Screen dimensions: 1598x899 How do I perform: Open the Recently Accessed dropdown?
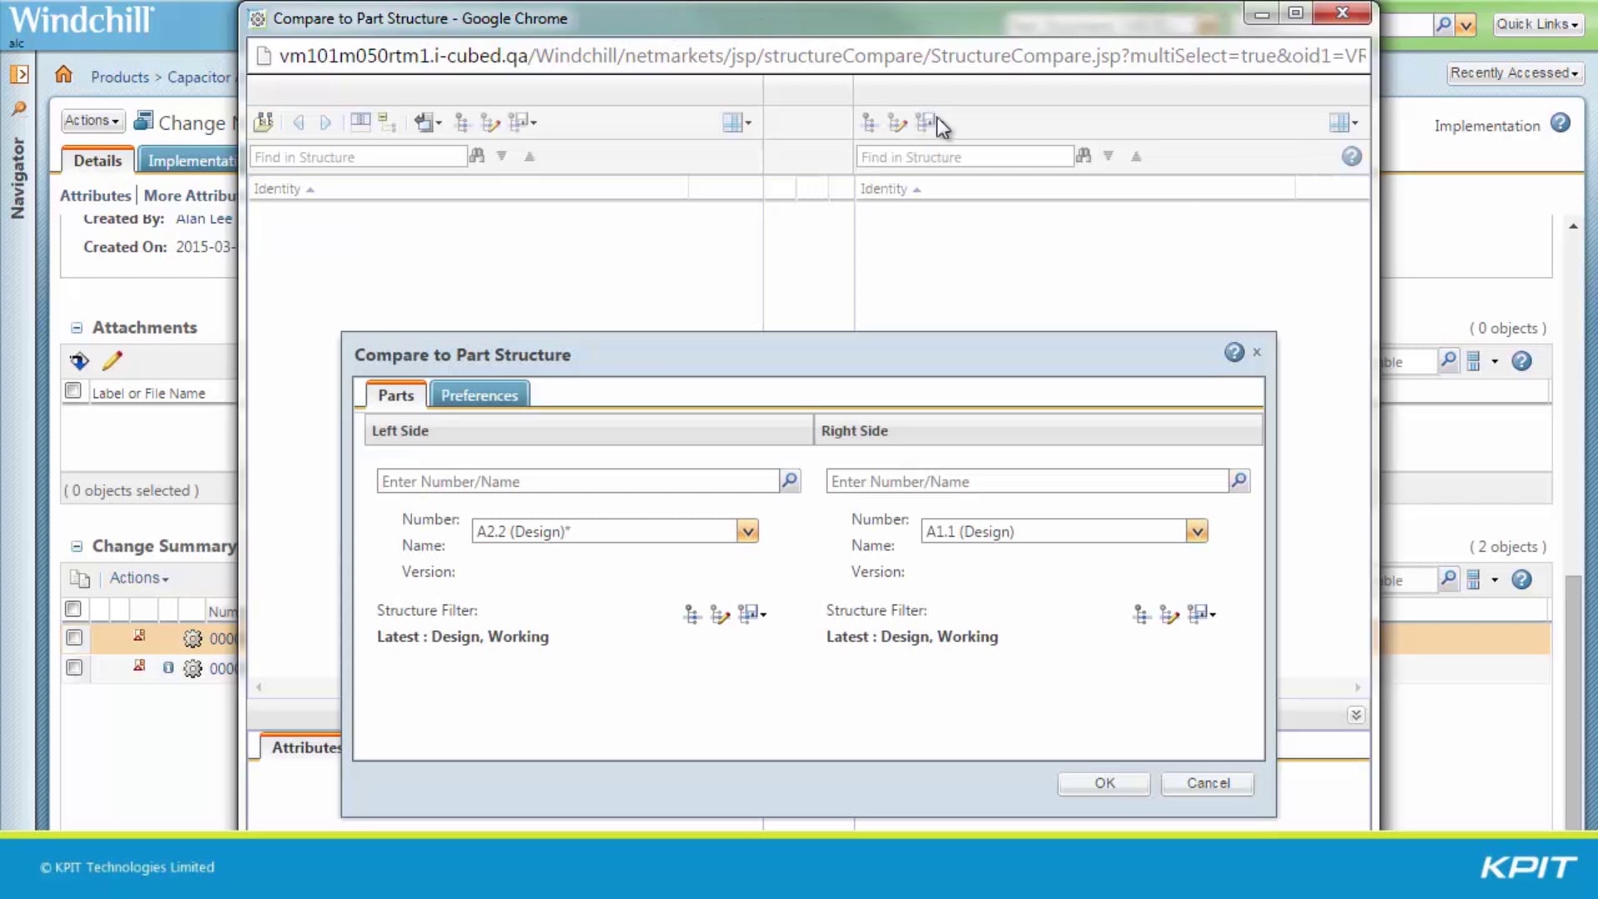tap(1515, 73)
